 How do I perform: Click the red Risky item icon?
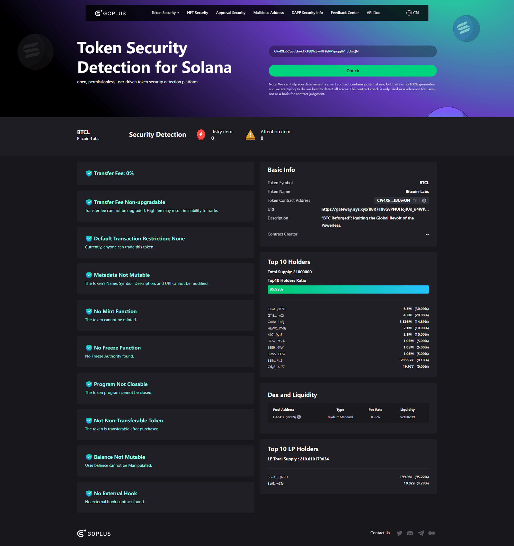(x=201, y=135)
